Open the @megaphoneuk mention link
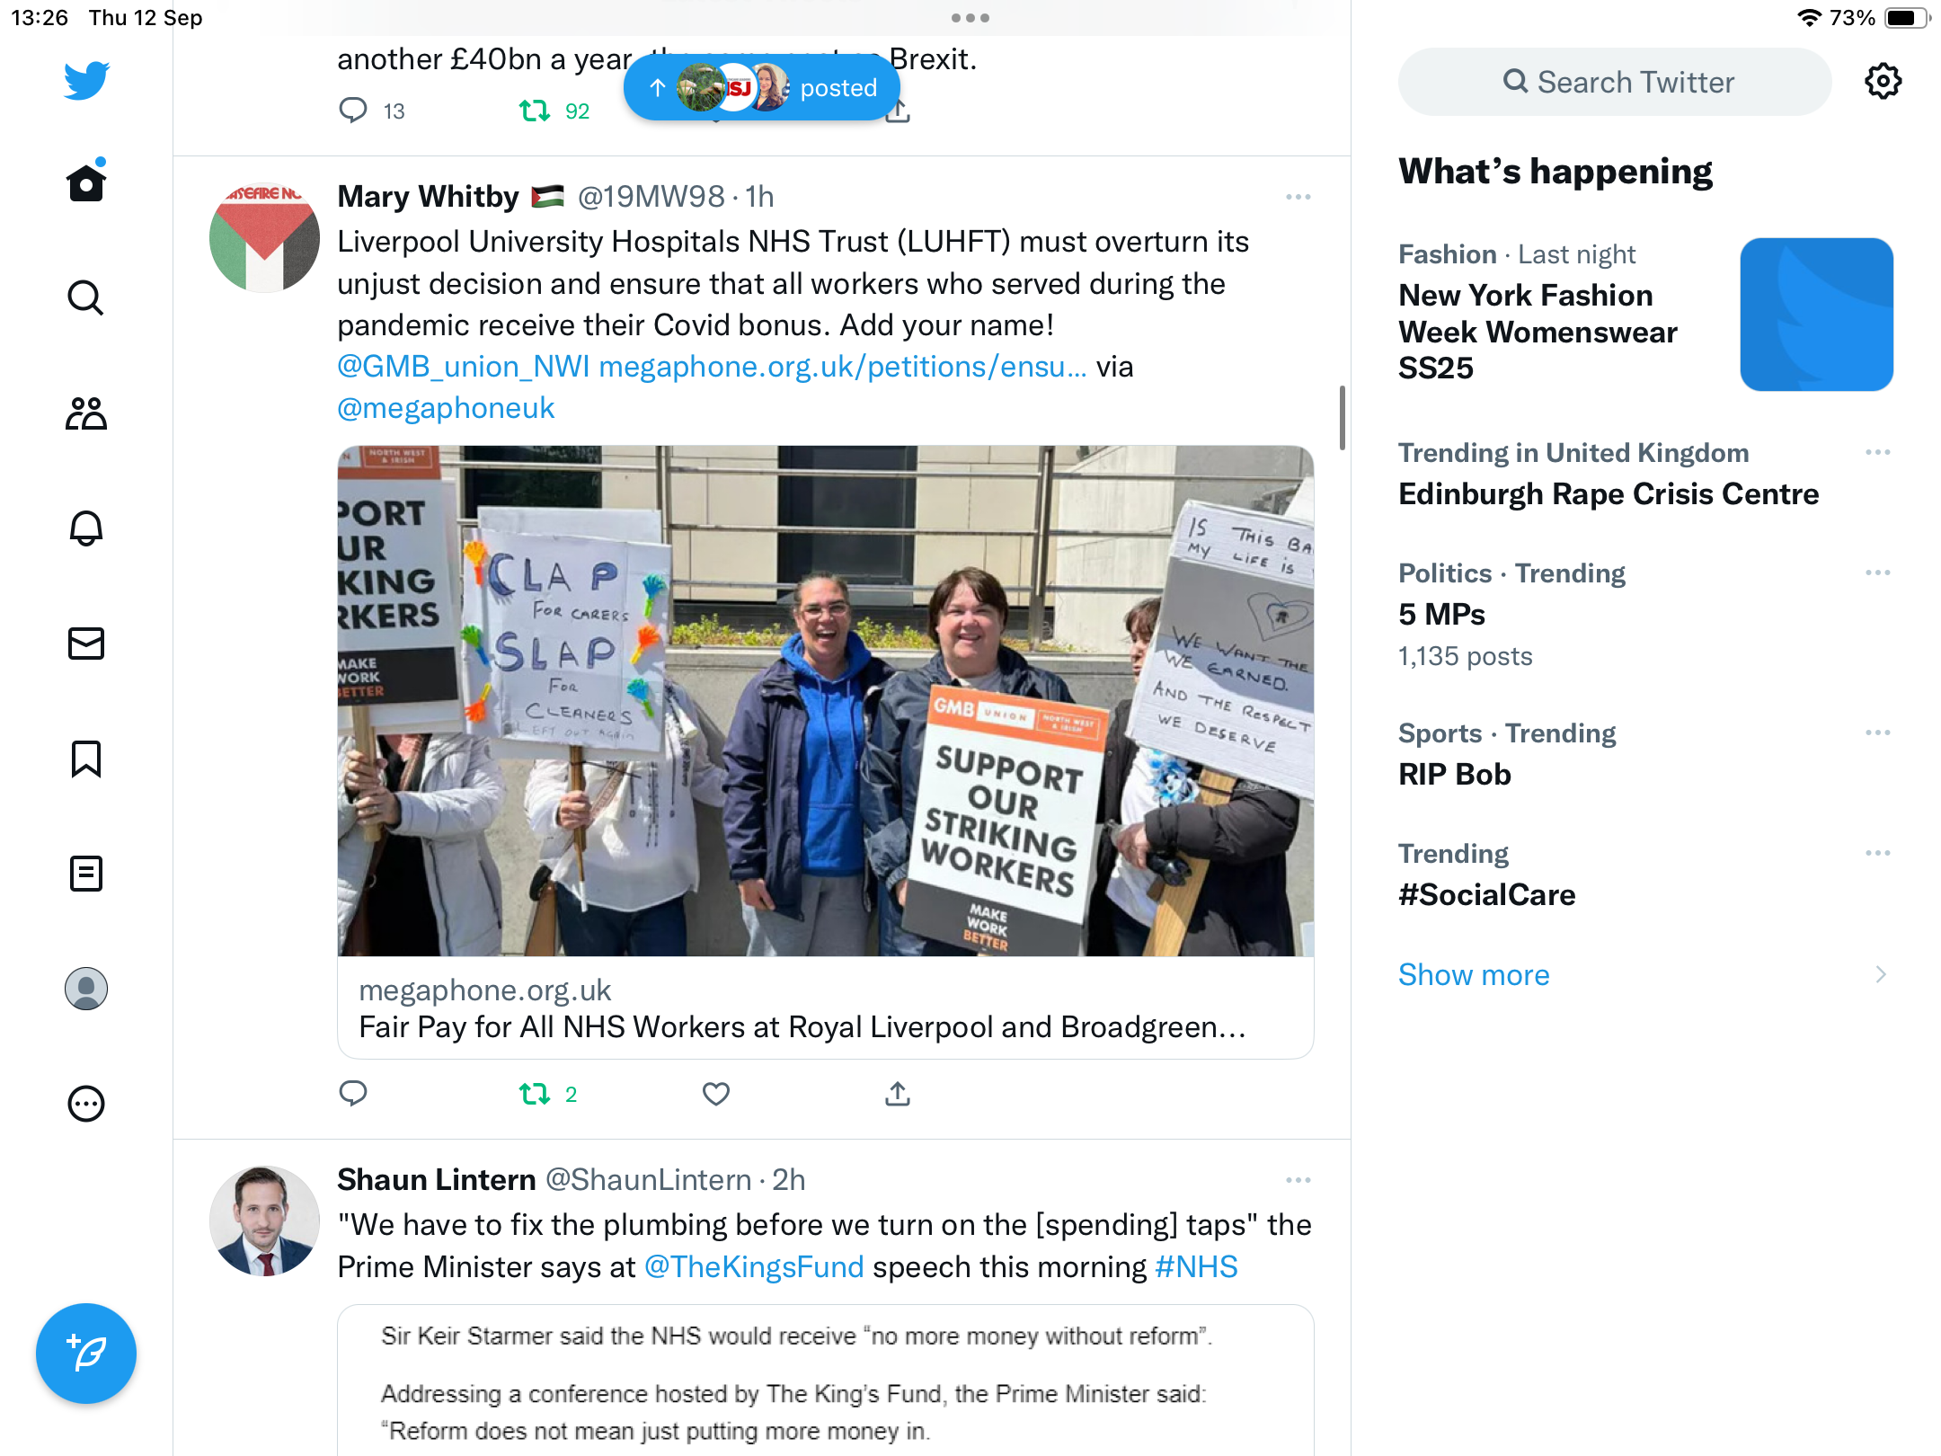The width and height of the screenshot is (1941, 1456). [446, 408]
